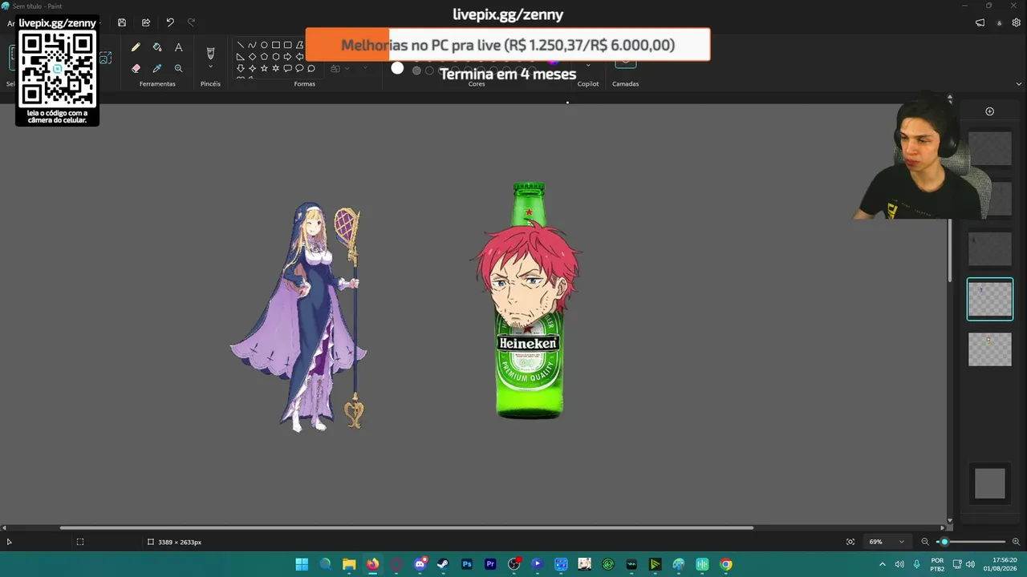Zoom out with the minus magnifier

[x=925, y=542]
